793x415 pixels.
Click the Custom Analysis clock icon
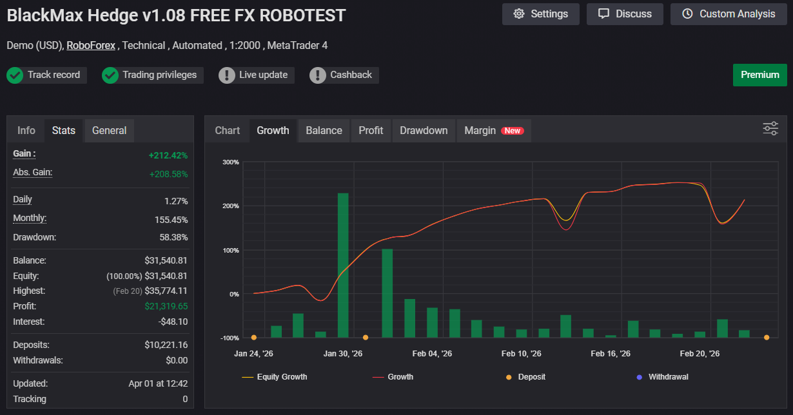coord(687,14)
